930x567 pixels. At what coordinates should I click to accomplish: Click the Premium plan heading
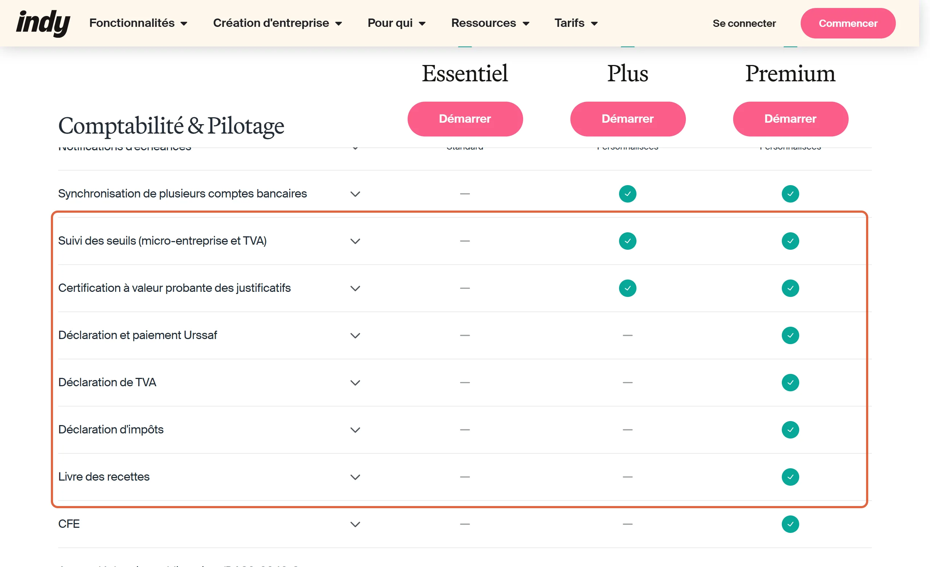(790, 73)
